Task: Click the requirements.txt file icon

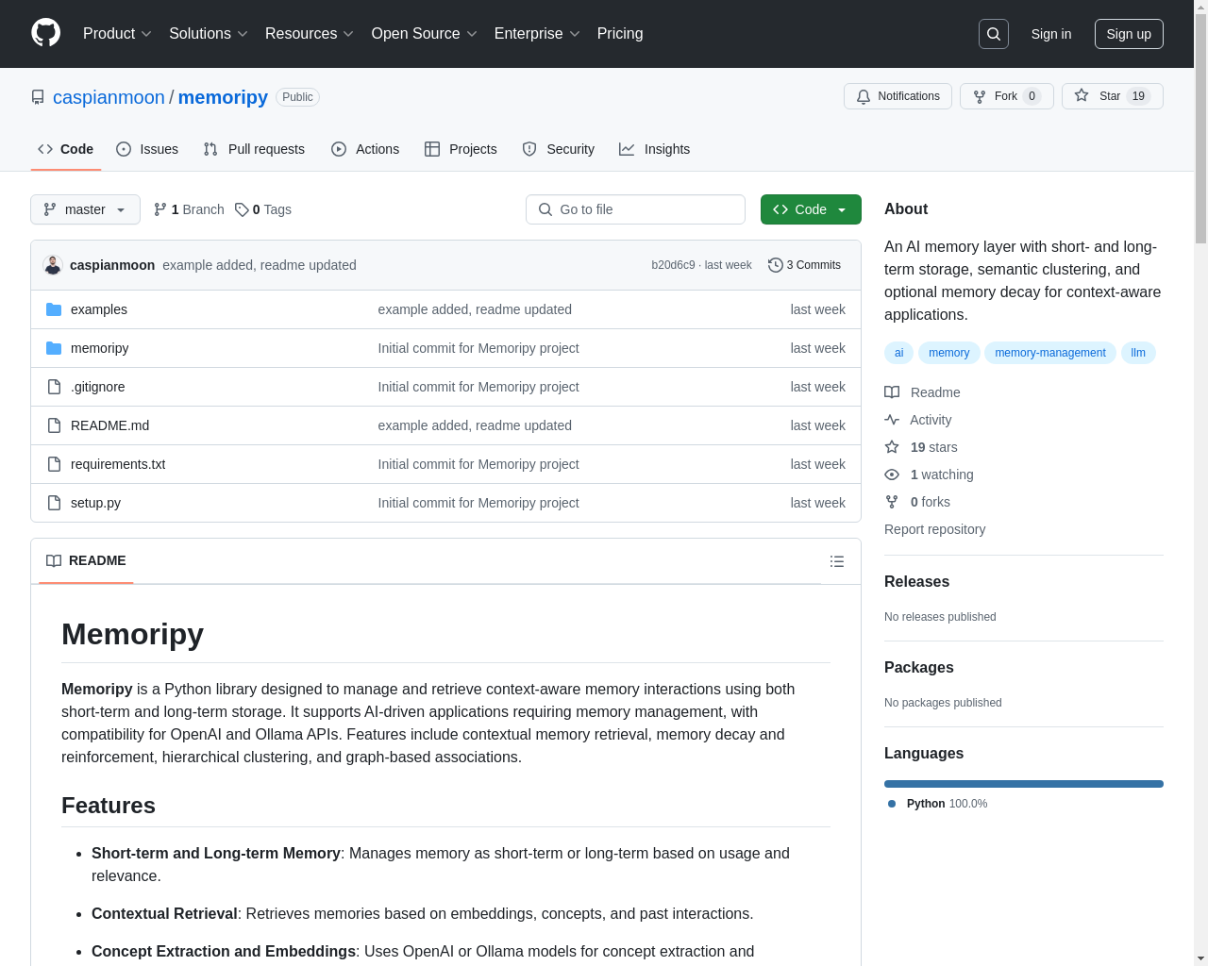Action: [54, 464]
